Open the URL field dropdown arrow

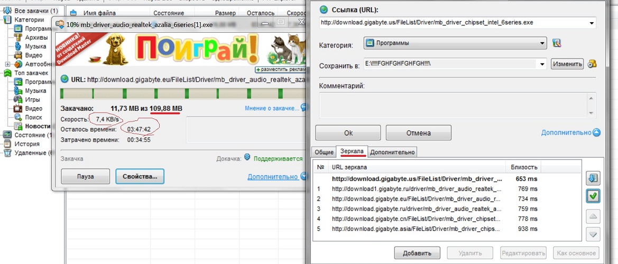591,23
